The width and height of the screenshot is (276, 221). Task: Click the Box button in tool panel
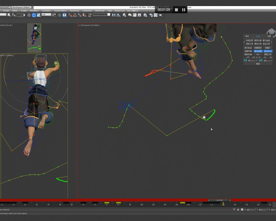coord(258,54)
